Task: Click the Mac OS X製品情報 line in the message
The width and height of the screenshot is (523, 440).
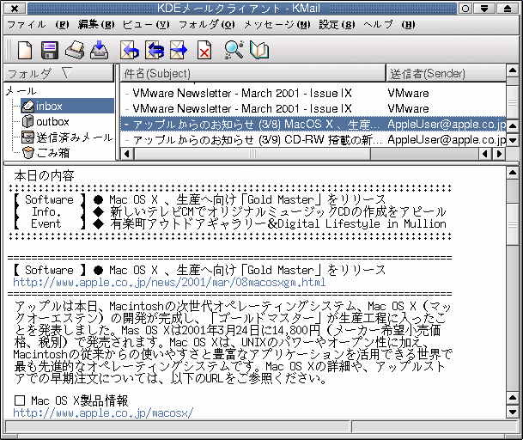Action: click(x=71, y=400)
